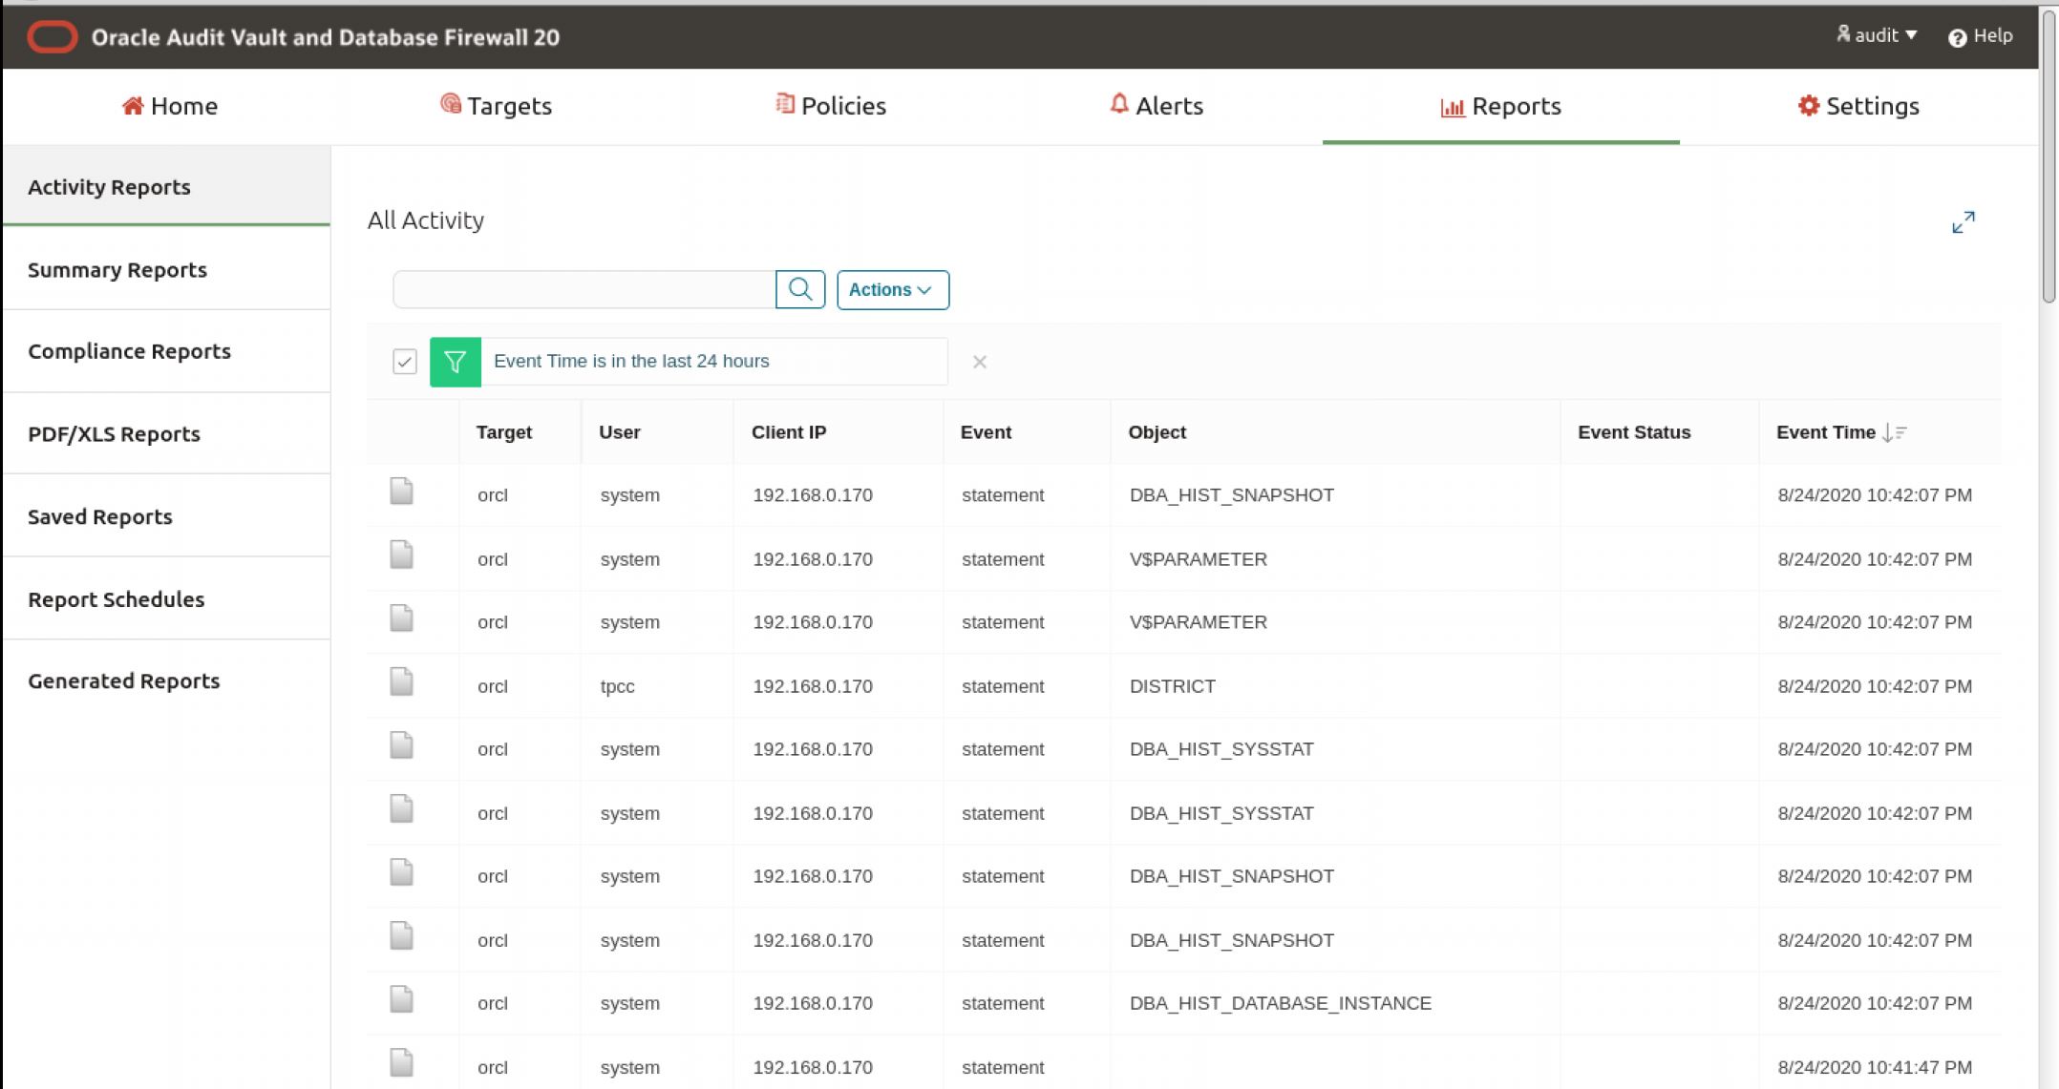Open details icon for first DBA_HIST_SNAPSHOT row
Viewport: 2059px width, 1089px height.
point(401,492)
